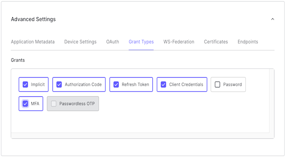Enable the Password grant checkbox
The image size is (286, 158).
[218, 85]
